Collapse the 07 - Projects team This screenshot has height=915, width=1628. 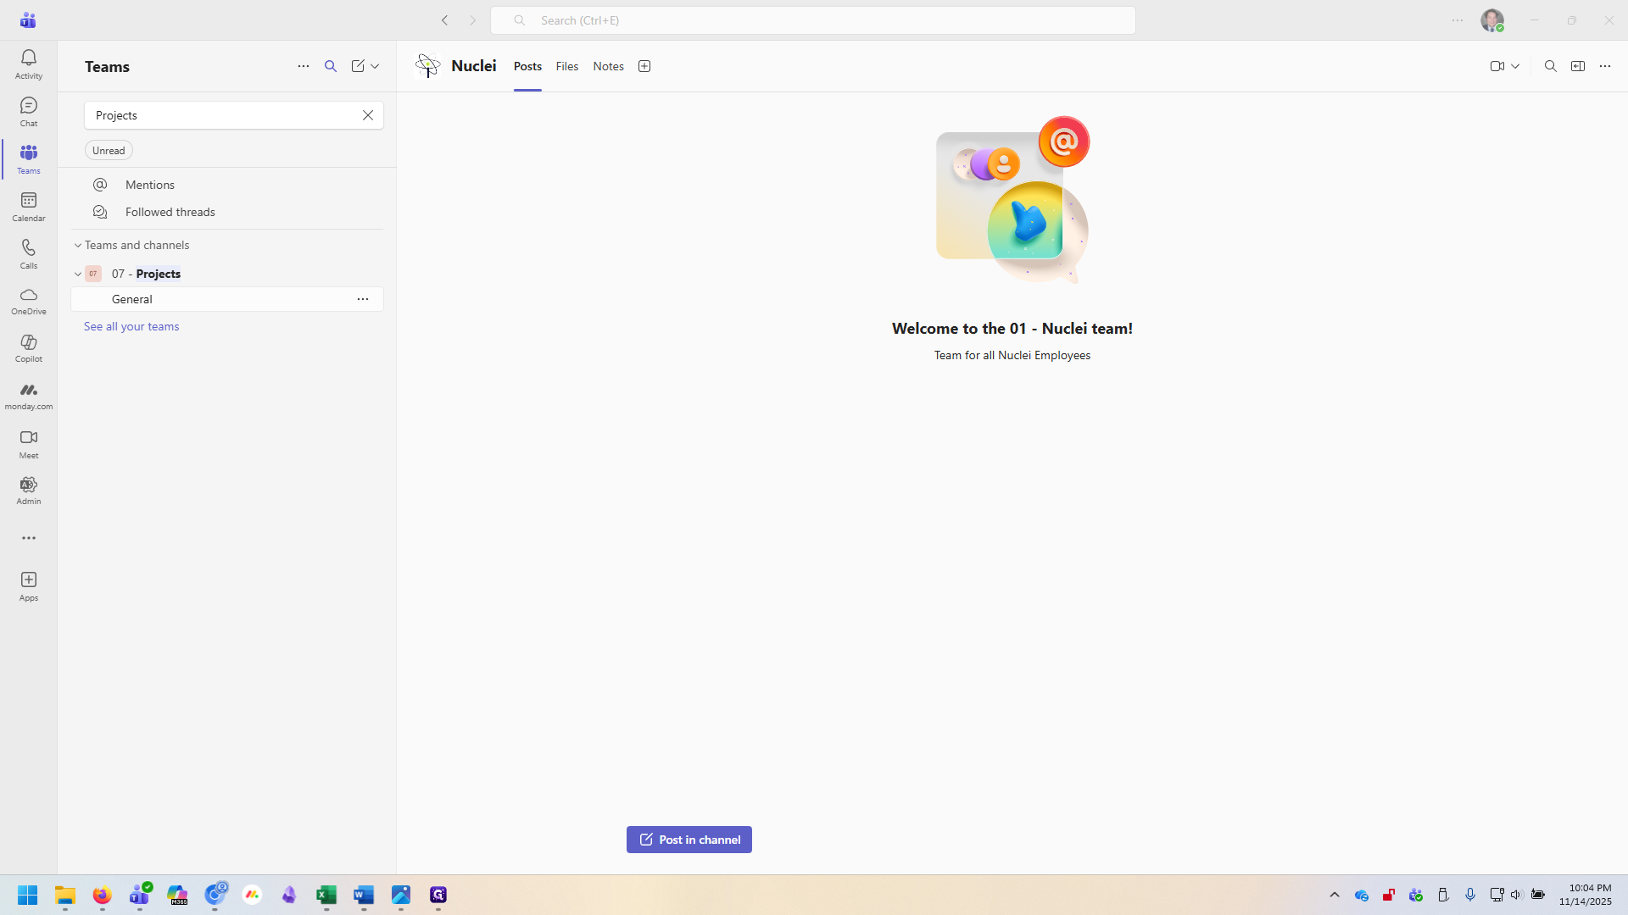[78, 274]
